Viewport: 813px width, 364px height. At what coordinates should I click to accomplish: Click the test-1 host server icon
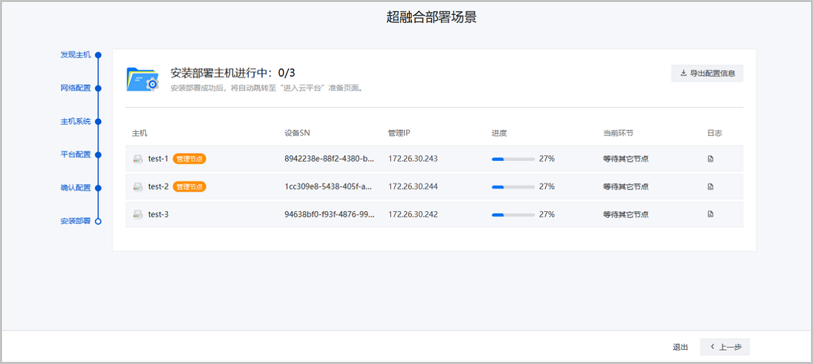point(138,159)
